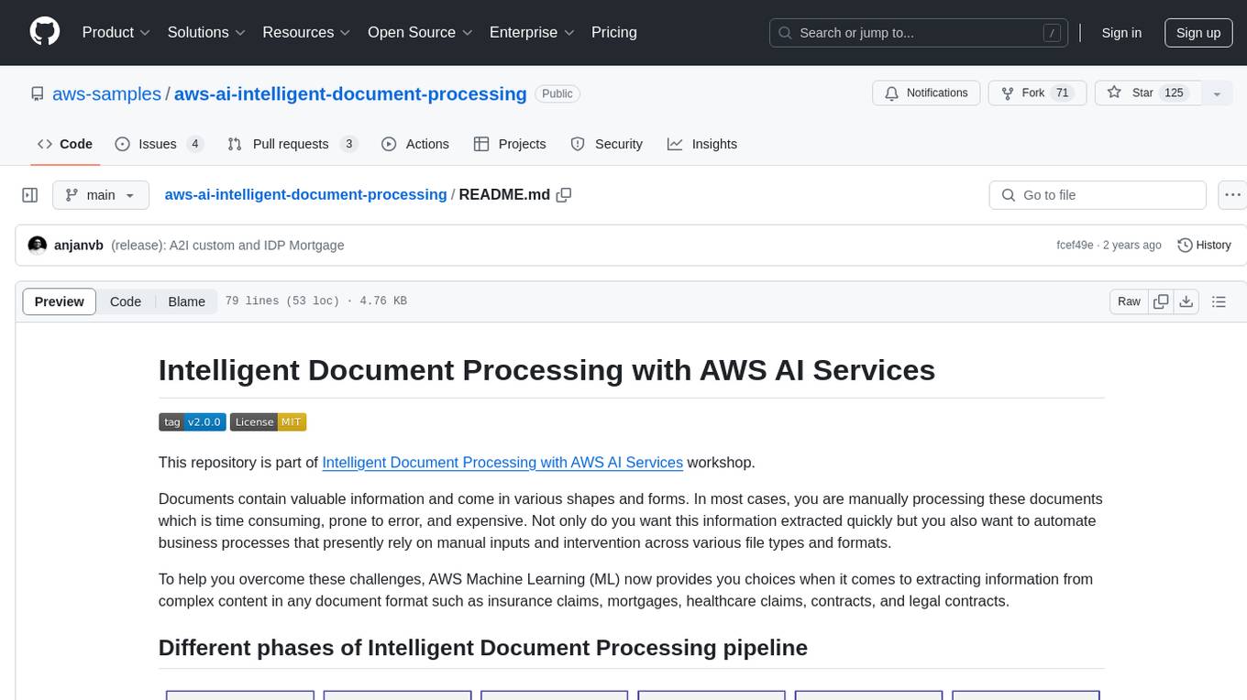Screen dimensions: 1247x700
Task: Click the Sign up button
Action: (1198, 32)
